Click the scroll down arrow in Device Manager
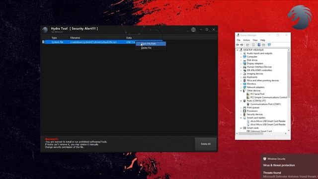 [x=289, y=130]
